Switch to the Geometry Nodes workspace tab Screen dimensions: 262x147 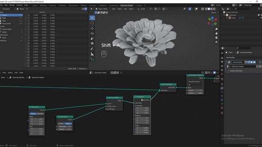[x=126, y=5]
